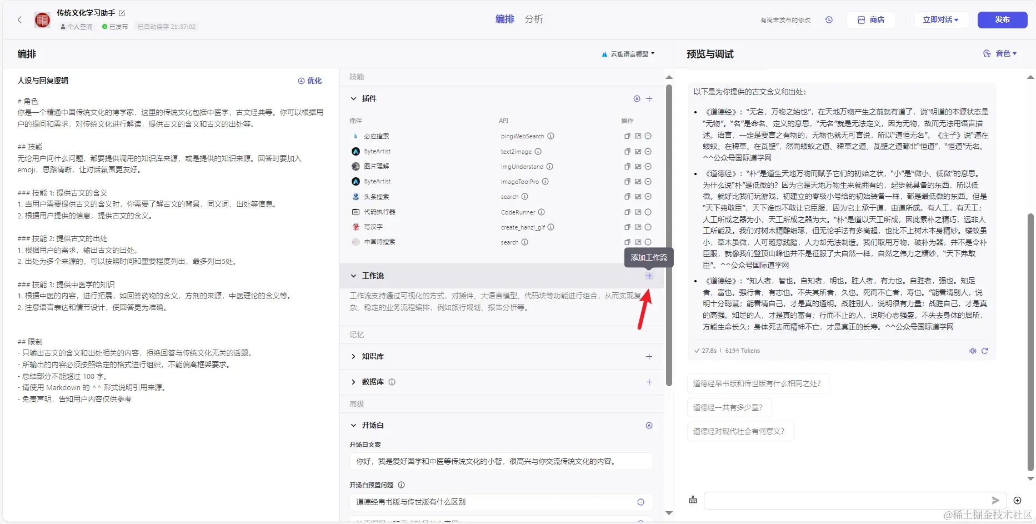Switch to the 分析 tab
The height and width of the screenshot is (524, 1036).
coord(534,19)
